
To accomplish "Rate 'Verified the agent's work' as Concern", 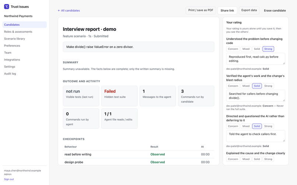I will coord(233,86).
